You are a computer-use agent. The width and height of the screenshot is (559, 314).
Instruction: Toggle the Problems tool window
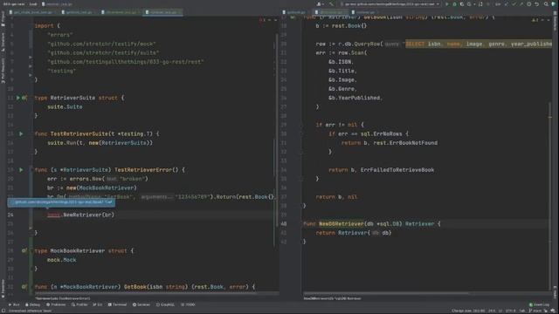click(56, 304)
